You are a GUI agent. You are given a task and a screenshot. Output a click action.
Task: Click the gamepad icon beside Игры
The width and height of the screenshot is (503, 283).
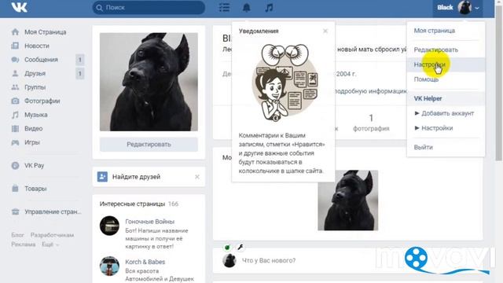pos(15,142)
